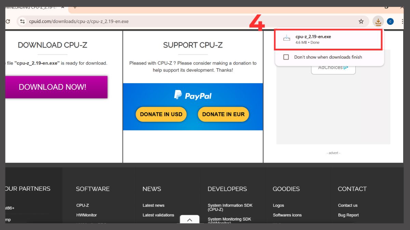Open the HWMonitor footer link
This screenshot has width=410, height=230.
[86, 215]
